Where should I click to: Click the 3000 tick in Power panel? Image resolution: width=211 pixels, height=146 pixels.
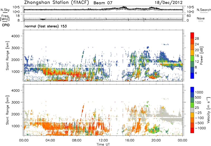click(16, 48)
